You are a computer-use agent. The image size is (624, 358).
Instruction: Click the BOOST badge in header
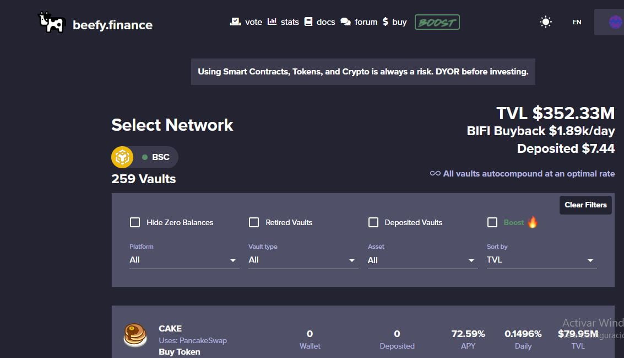[437, 22]
